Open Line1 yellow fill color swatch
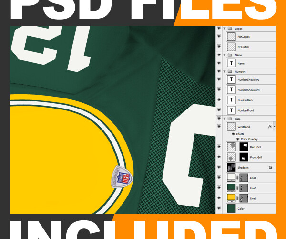The image size is (286, 239). click(x=231, y=198)
